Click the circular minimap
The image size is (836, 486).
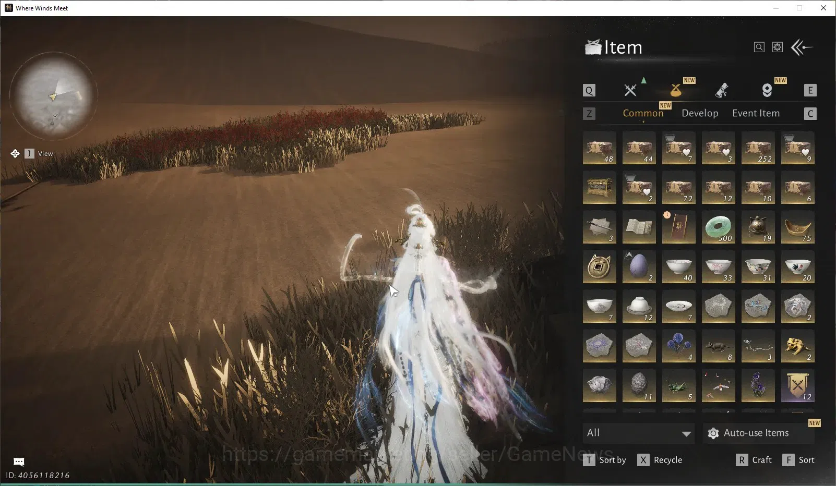pyautogui.click(x=53, y=95)
